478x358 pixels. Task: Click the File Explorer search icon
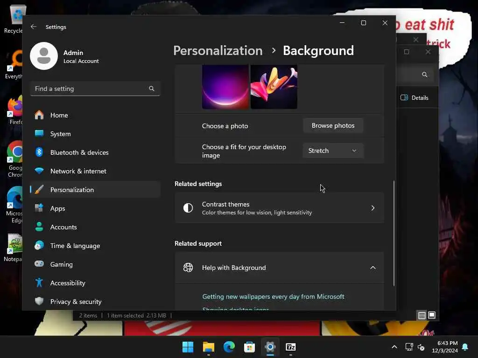[424, 75]
